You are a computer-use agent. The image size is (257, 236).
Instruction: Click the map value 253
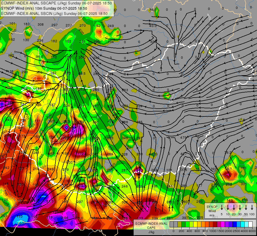[x=82, y=89]
